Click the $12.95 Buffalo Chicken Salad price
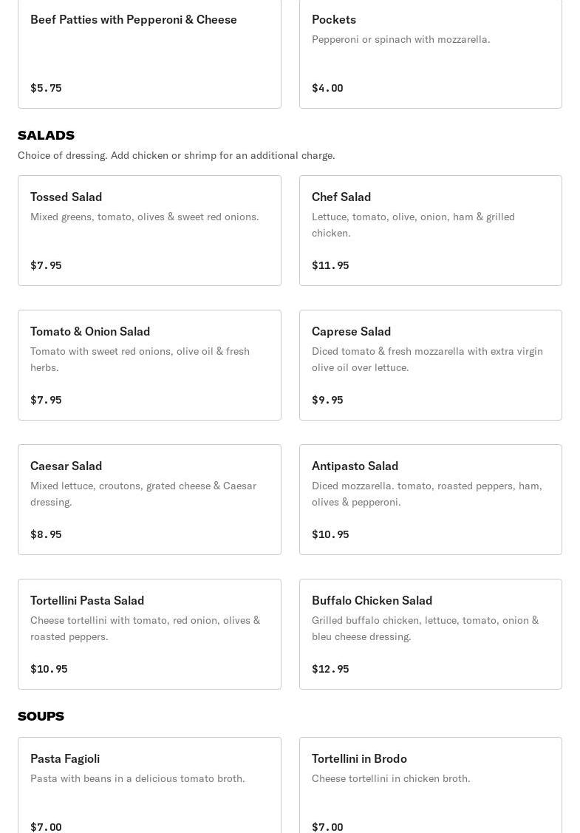Viewport: 580px width, 833px height. click(330, 669)
